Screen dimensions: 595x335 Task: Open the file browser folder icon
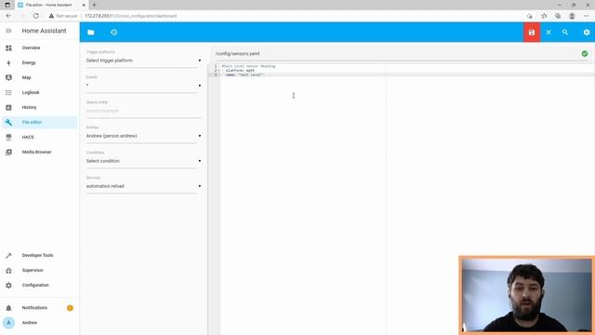coord(91,33)
